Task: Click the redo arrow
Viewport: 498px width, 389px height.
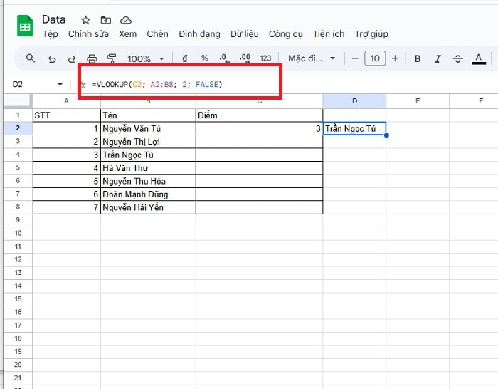Action: 71,58
